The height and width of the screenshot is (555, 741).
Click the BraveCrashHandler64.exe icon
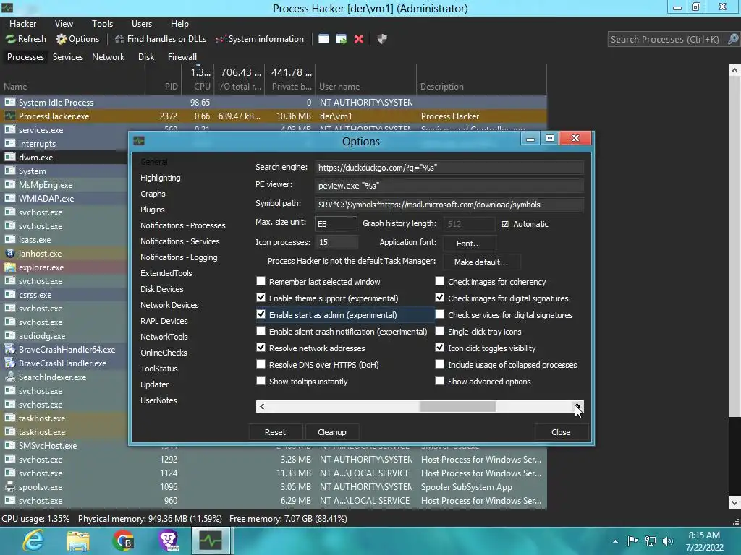(10, 350)
